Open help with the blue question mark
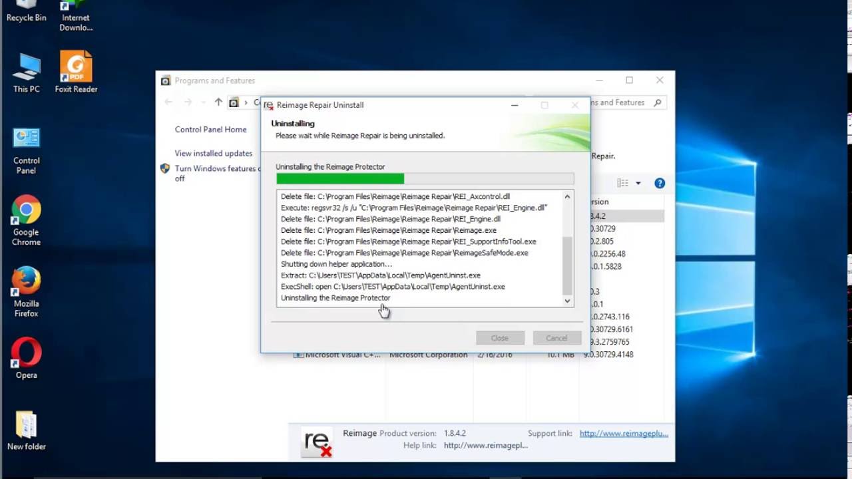 660,183
